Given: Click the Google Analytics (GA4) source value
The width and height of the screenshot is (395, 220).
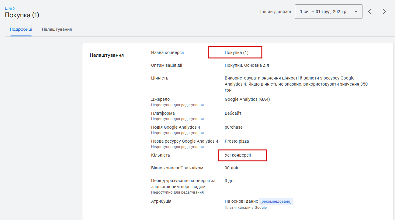Looking at the screenshot, I should [247, 99].
